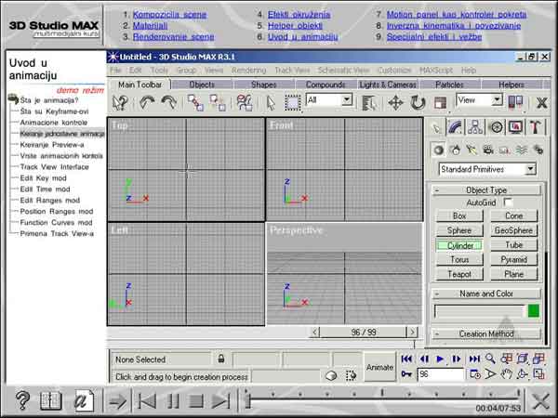Click the Sphere primitive button
This screenshot has height=418, width=558.
click(x=459, y=230)
